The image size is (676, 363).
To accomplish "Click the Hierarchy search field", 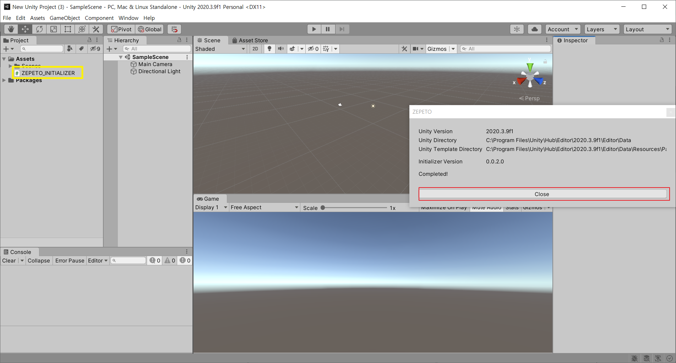I will tap(157, 49).
